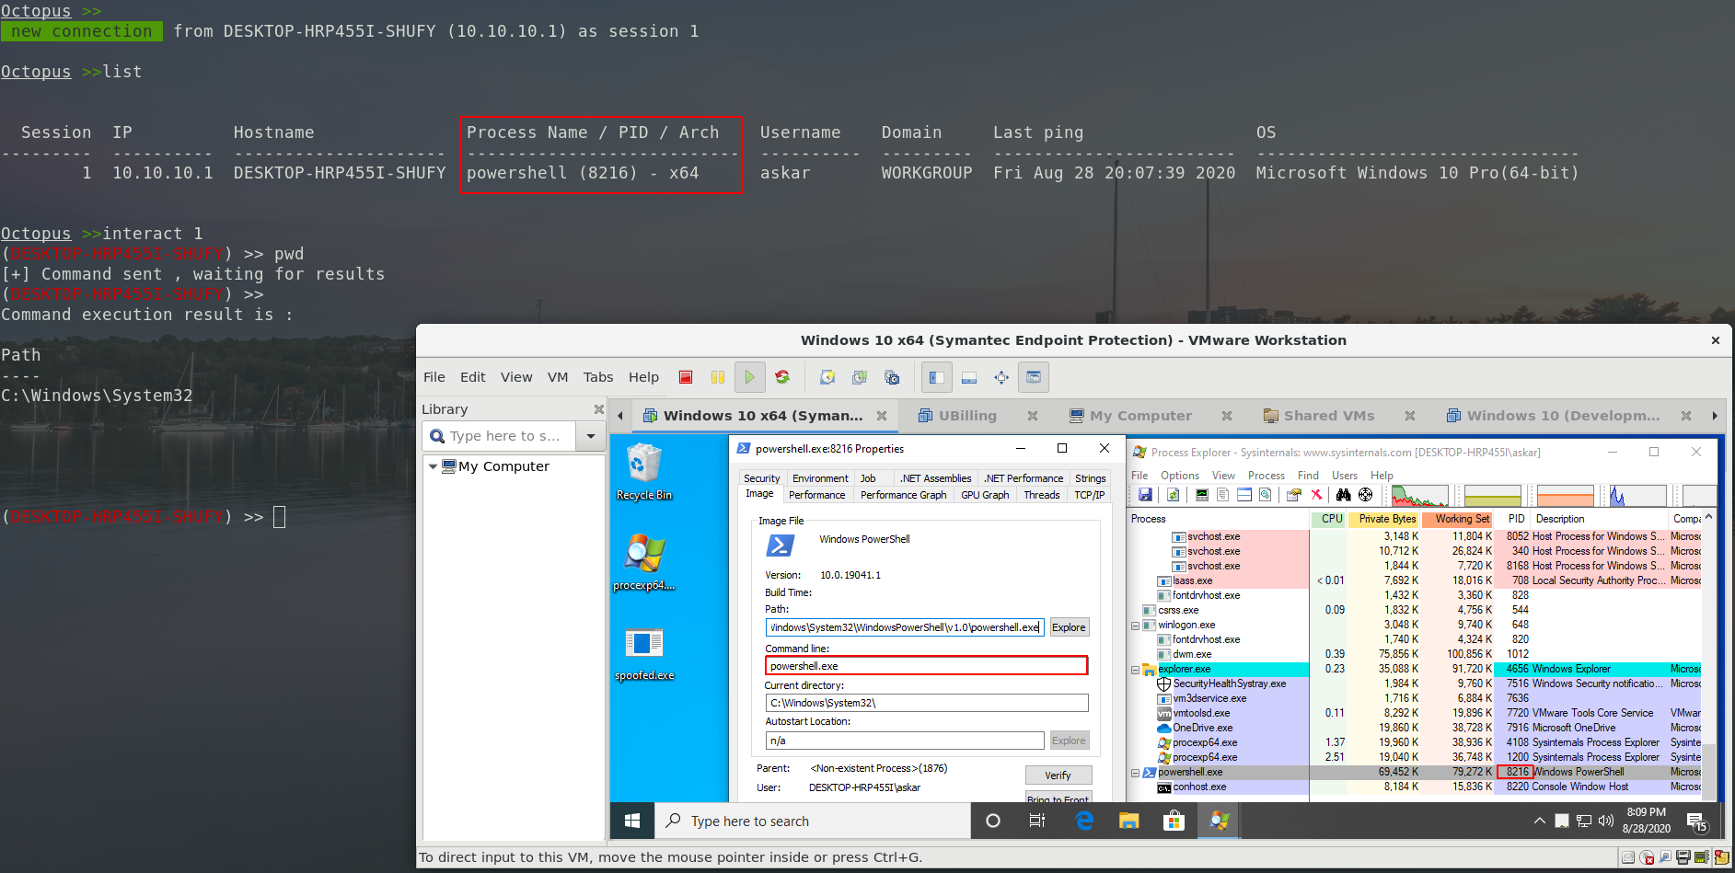The image size is (1735, 873).
Task: Select the crosshair Find Window's Process icon
Action: [1366, 495]
